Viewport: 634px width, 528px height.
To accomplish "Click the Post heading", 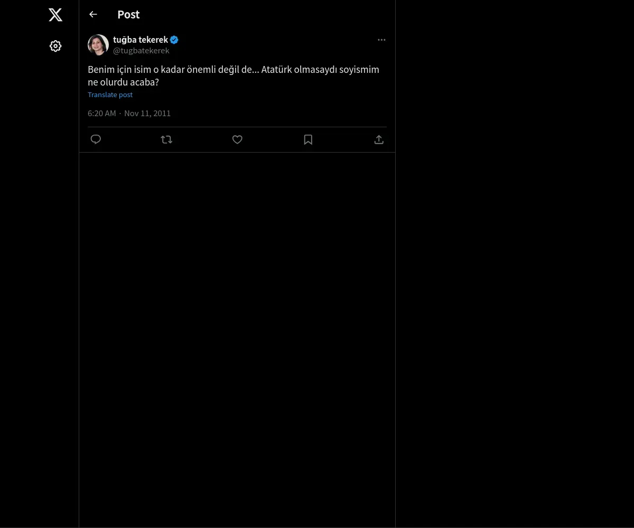I will [128, 15].
